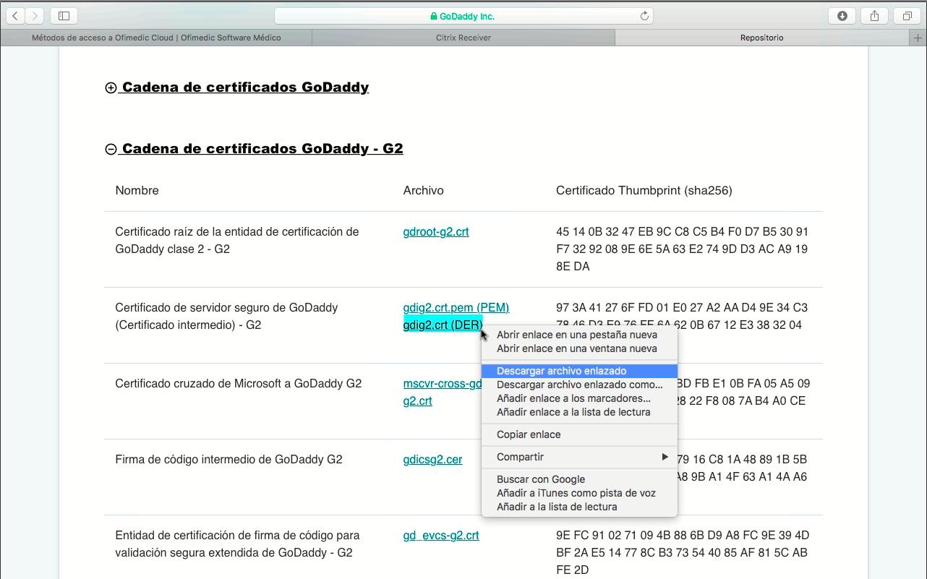The height and width of the screenshot is (579, 927).
Task: Click the Share icon in toolbar
Action: [x=875, y=16]
